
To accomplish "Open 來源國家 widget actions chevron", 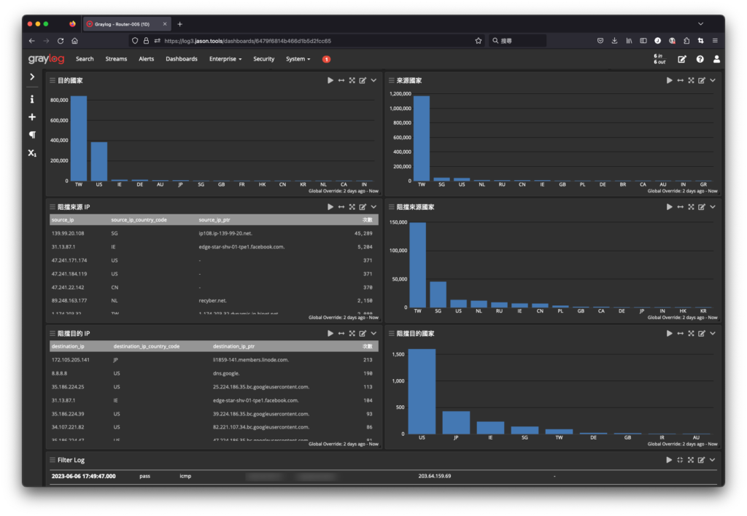I will click(713, 80).
